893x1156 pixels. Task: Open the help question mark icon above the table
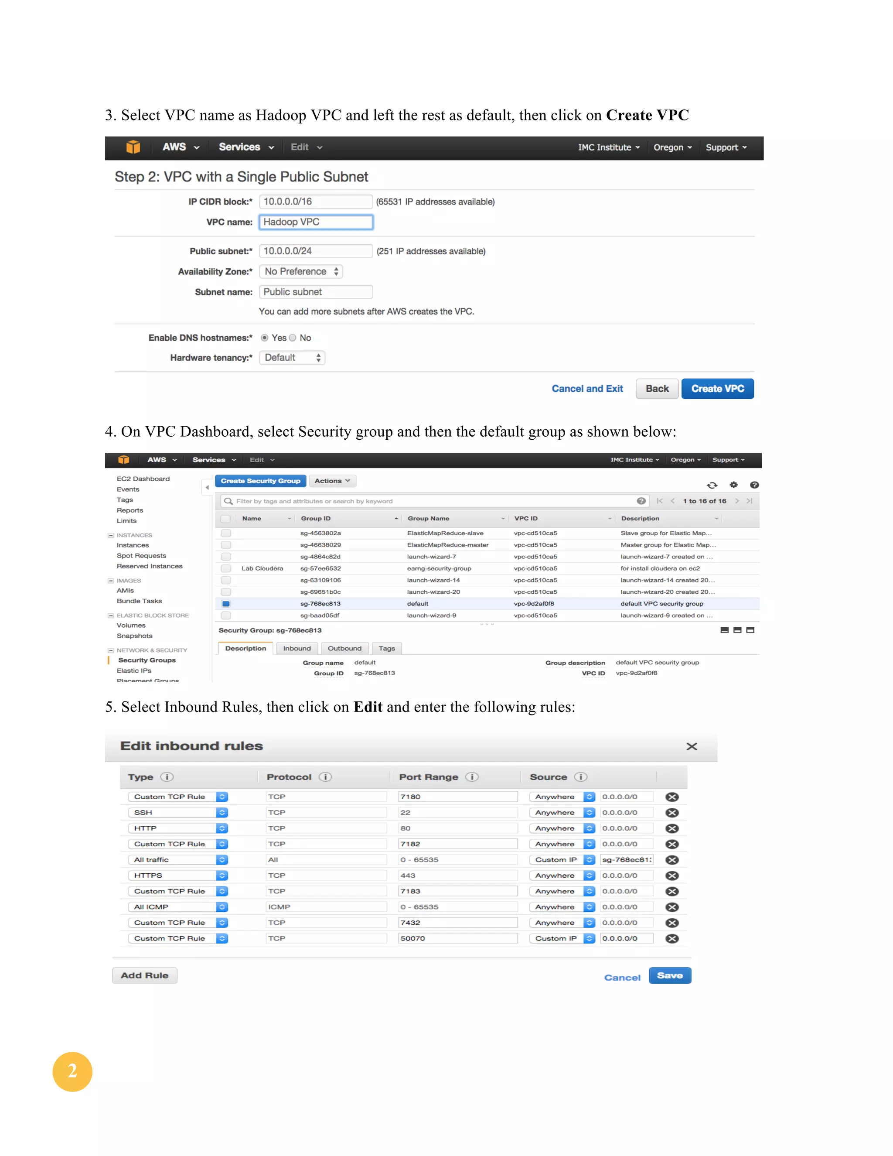[x=754, y=485]
